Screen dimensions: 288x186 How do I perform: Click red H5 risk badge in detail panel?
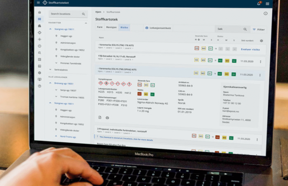tap(139, 94)
